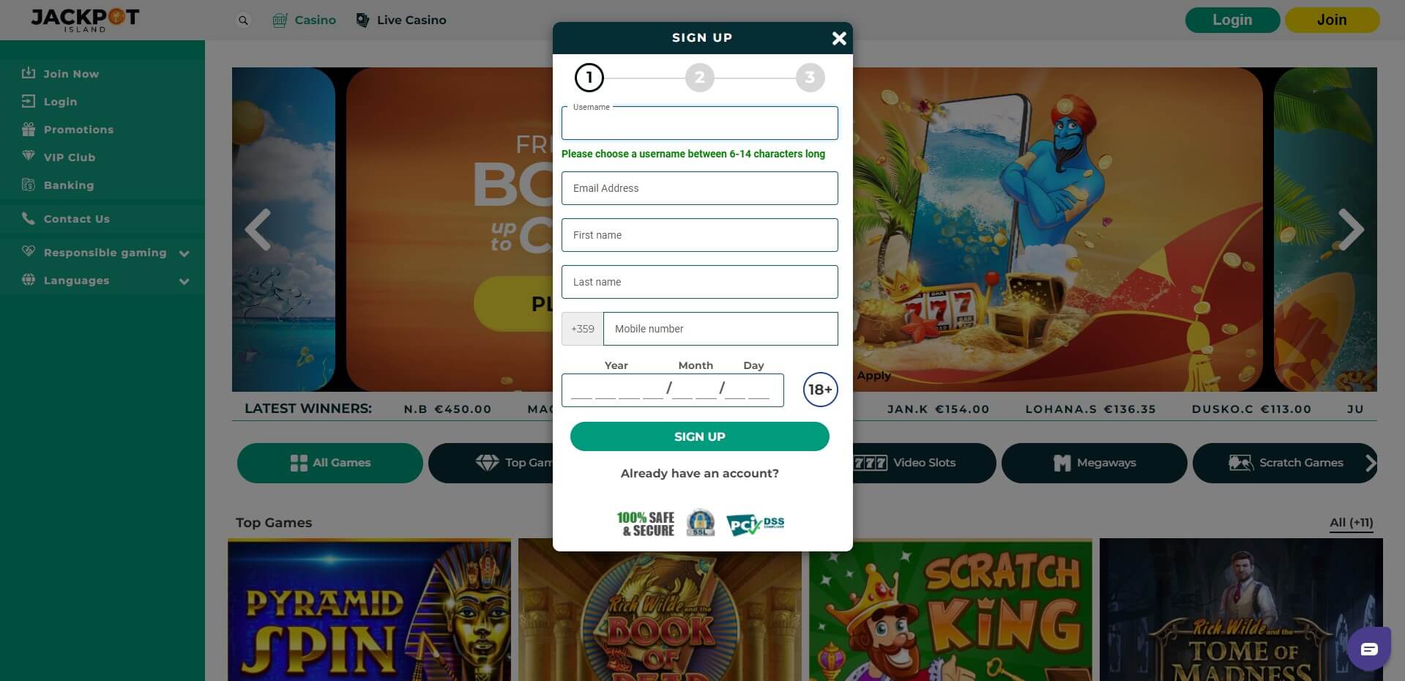Click the 18+ age badge
This screenshot has width=1405, height=681.
click(x=820, y=390)
